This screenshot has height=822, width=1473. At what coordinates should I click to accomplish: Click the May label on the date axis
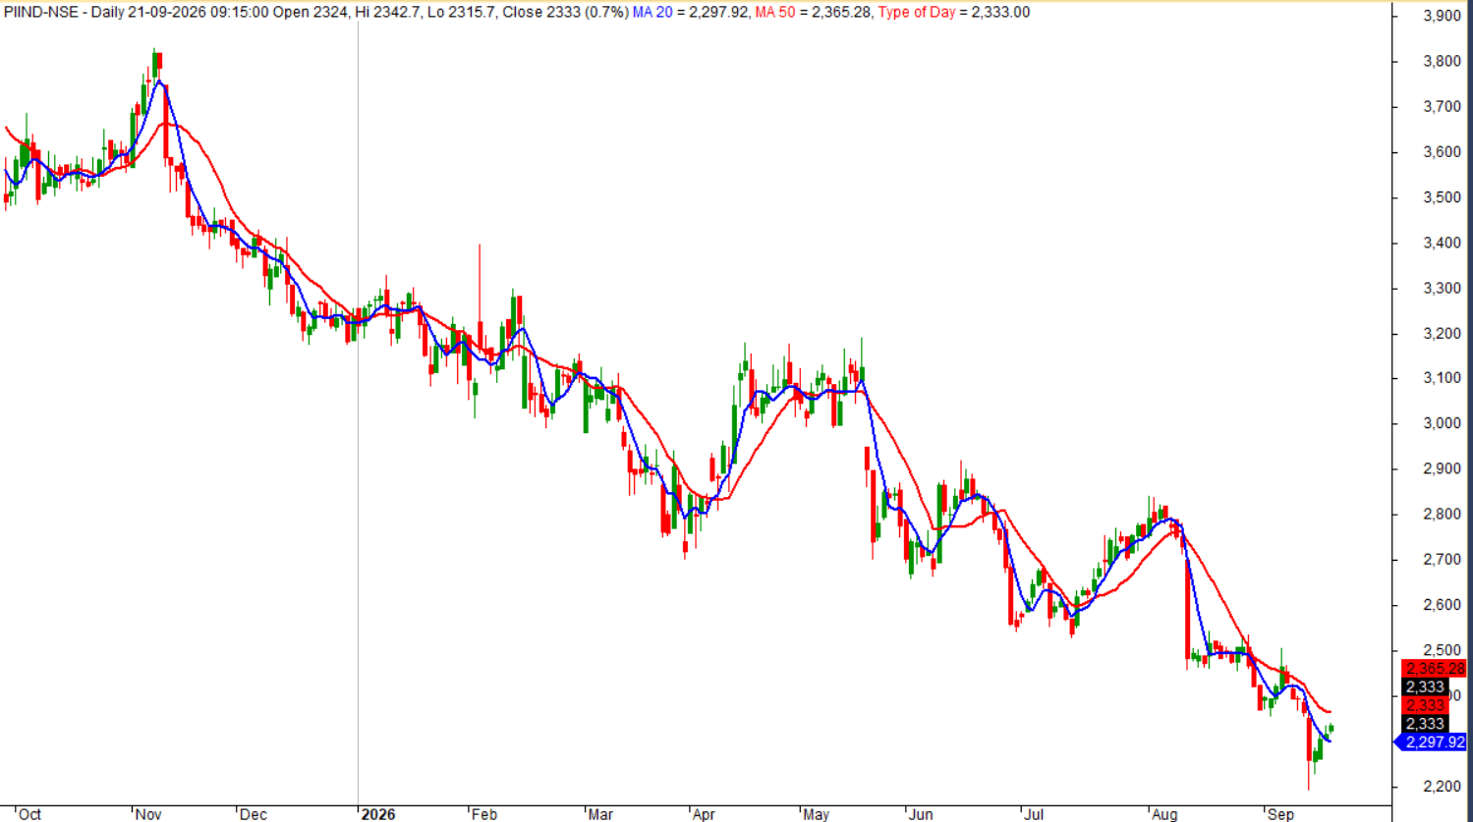tap(817, 814)
